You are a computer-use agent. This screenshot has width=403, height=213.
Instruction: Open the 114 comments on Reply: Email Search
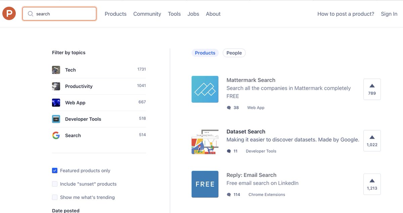point(233,194)
